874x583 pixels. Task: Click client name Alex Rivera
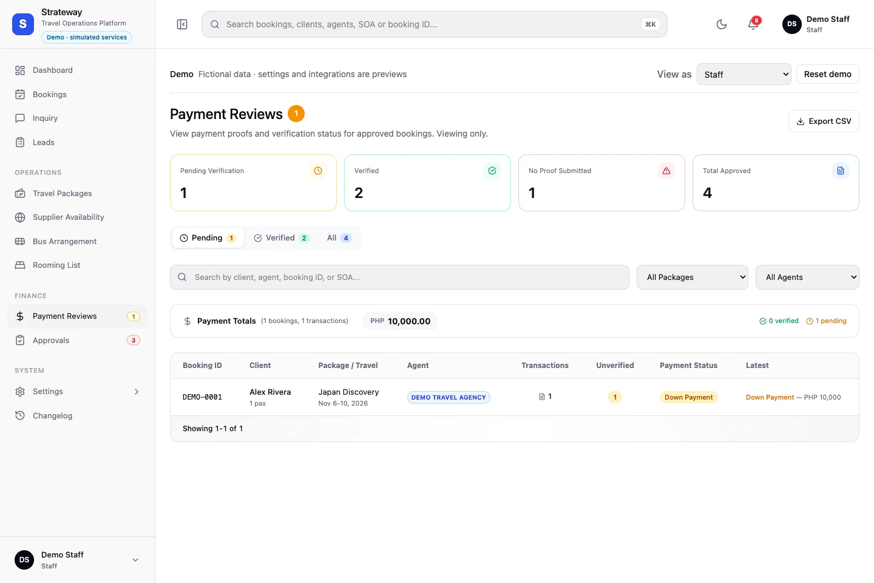(270, 392)
